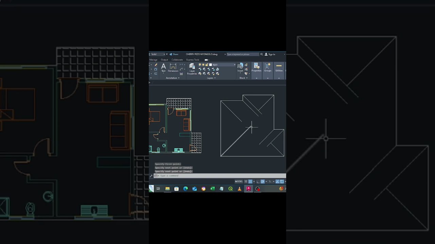Image resolution: width=435 pixels, height=244 pixels.
Task: Open the Manage ribbon tab
Action: (153, 60)
